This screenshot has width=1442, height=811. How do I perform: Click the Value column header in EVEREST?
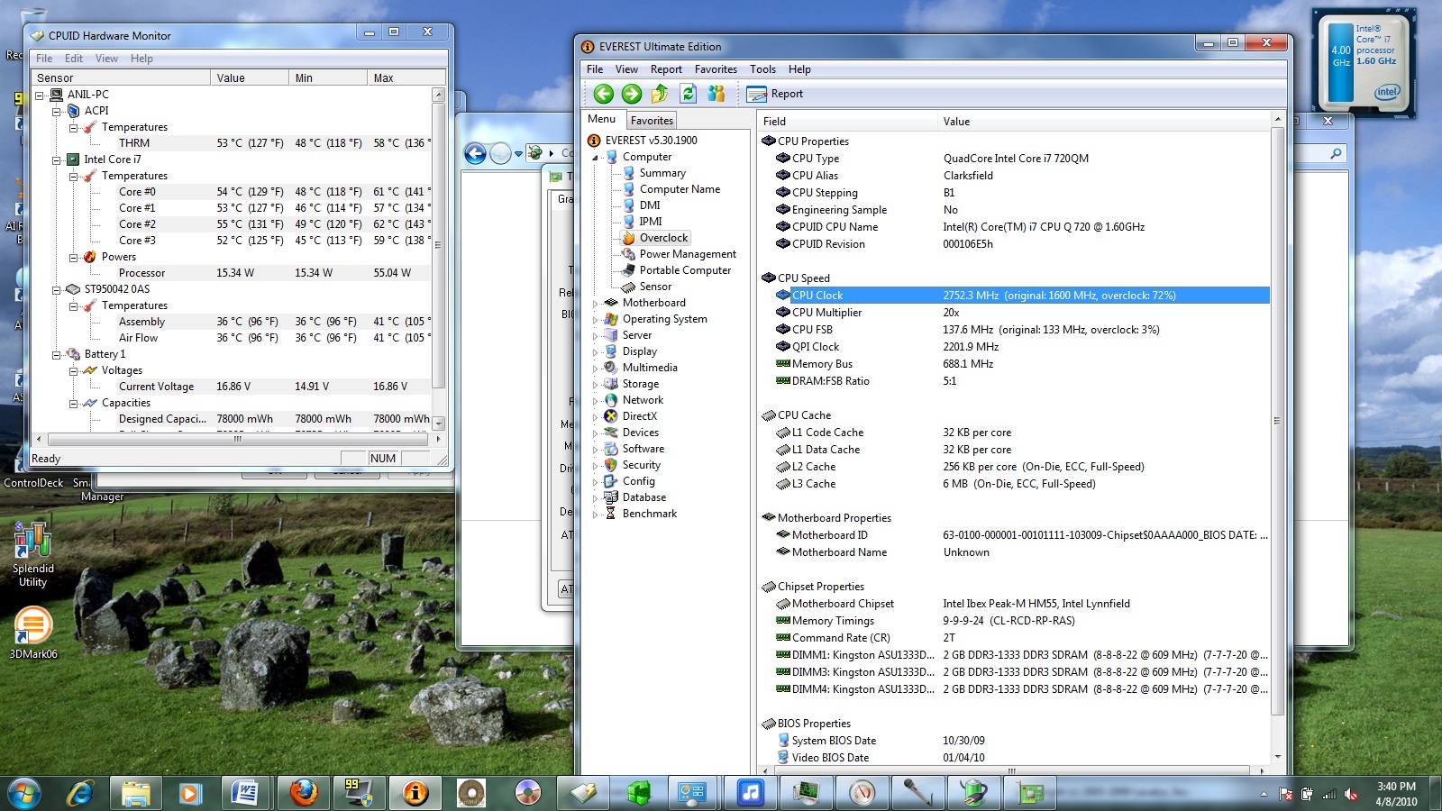click(x=1103, y=122)
